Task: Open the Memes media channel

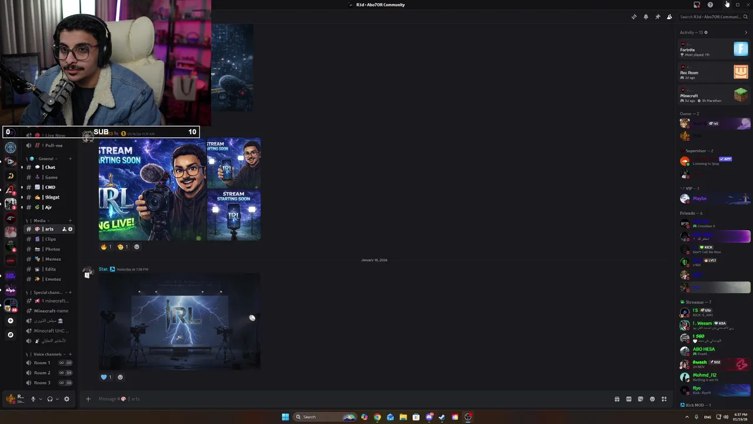Action: [x=49, y=259]
